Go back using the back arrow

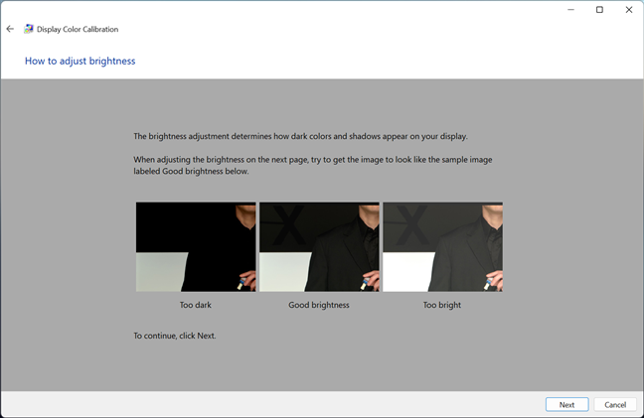point(10,29)
